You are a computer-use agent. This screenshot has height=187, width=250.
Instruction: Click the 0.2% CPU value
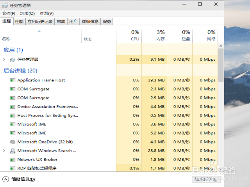pyautogui.click(x=134, y=60)
